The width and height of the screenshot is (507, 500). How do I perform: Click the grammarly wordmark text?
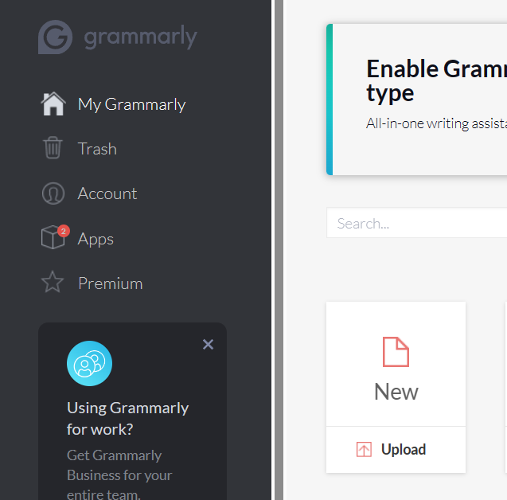140,37
